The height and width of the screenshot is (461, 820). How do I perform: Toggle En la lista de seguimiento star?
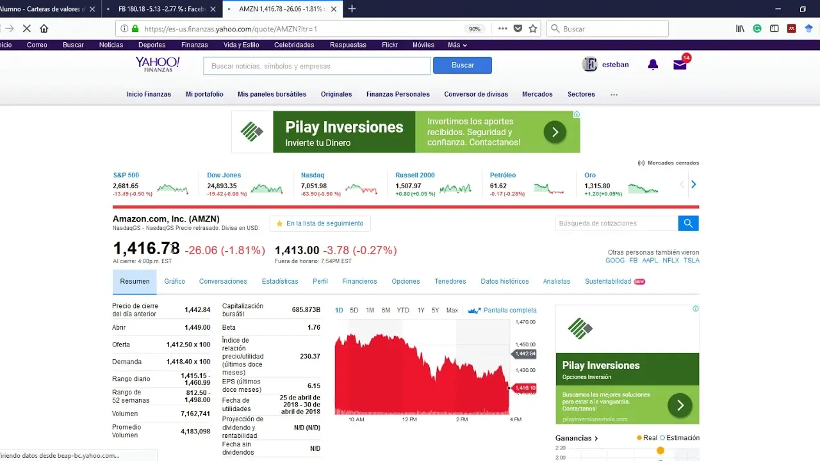point(279,223)
